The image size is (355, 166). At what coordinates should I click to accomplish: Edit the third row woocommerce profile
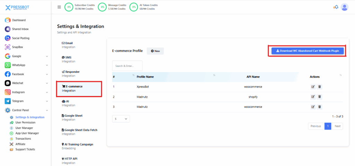pyautogui.click(x=313, y=107)
